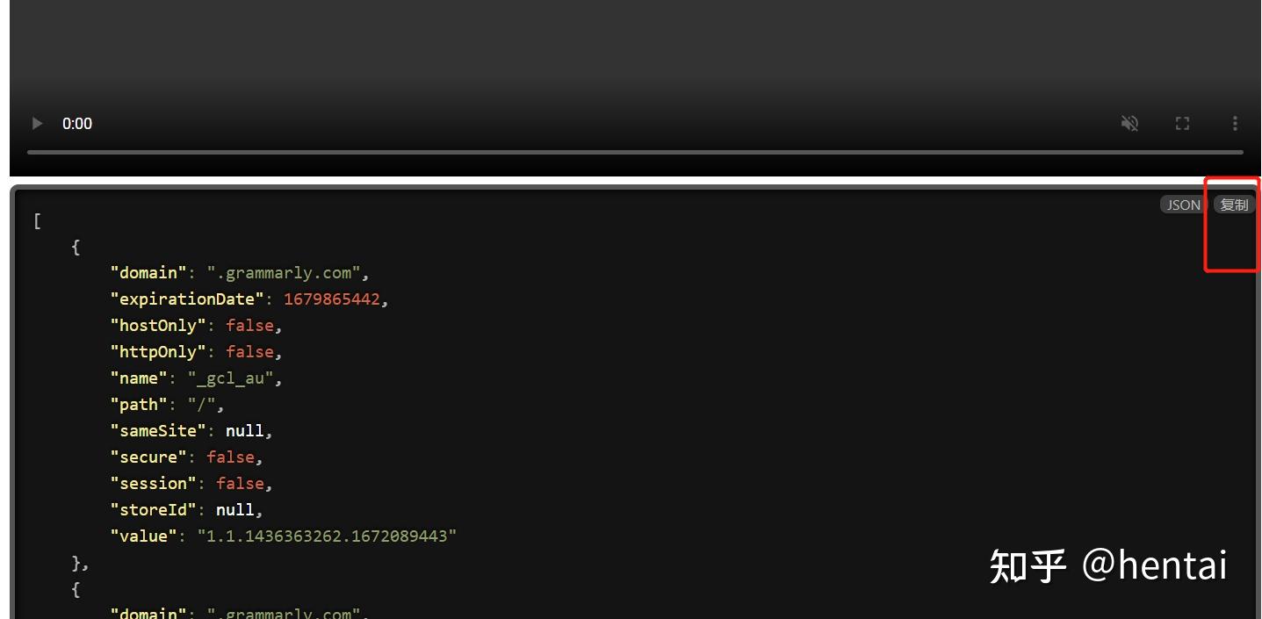Click the JSON language badge
Image resolution: width=1262 pixels, height=619 pixels.
(1183, 205)
